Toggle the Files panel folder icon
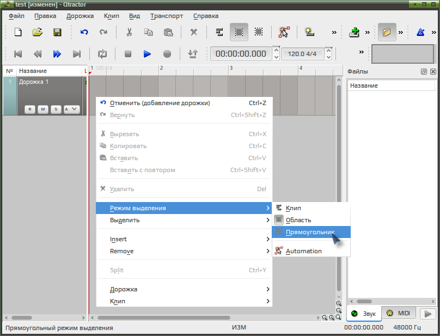Viewport: 440px width, 336px height. click(387, 32)
